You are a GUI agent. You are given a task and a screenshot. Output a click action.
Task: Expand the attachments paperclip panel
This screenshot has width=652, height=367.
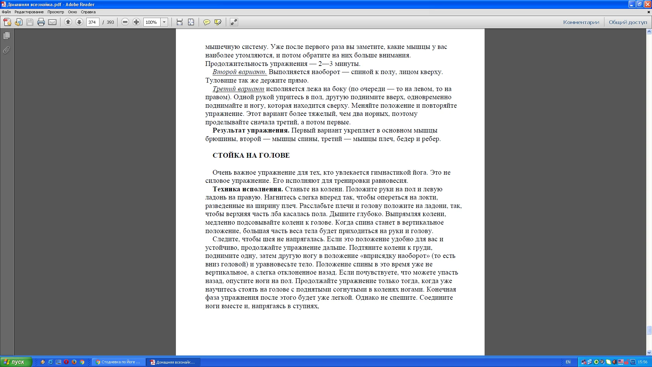[6, 50]
